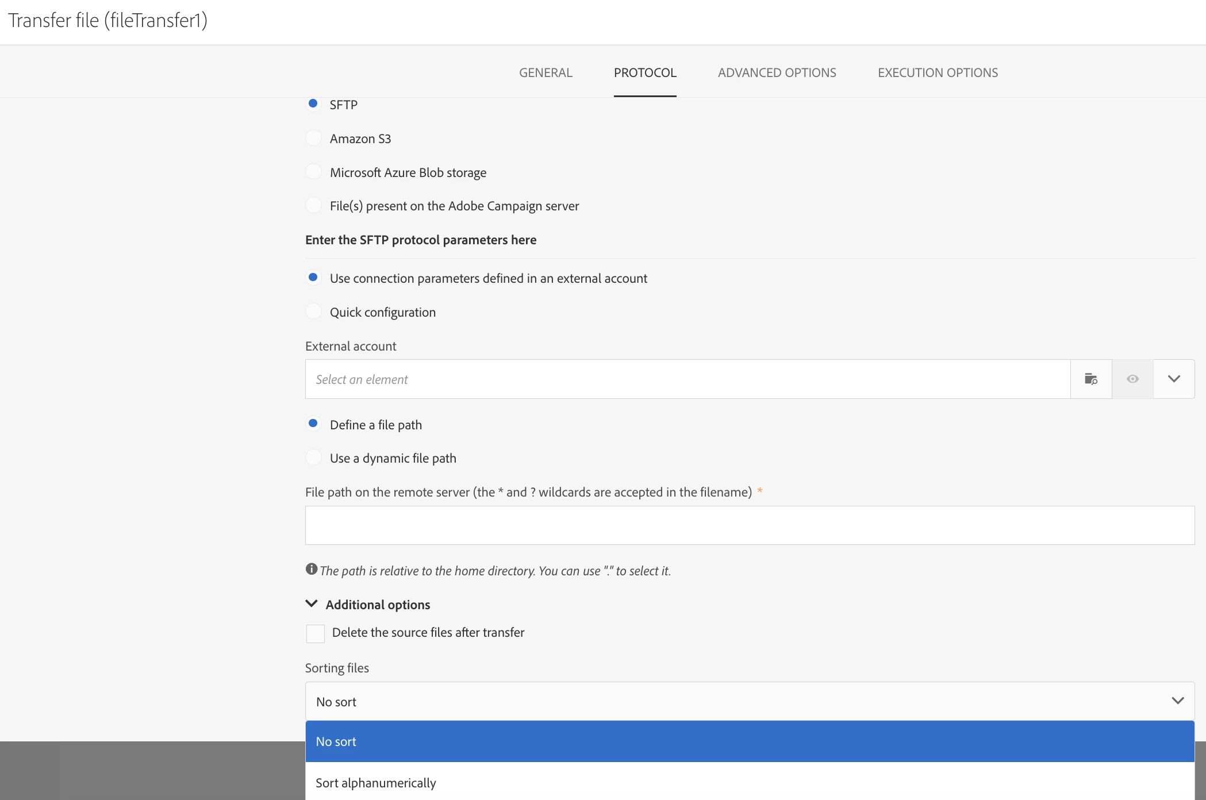Click the remote server file path field

point(750,525)
